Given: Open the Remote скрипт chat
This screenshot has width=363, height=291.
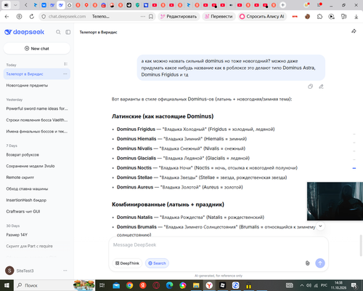Looking at the screenshot, I should coord(37,178).
